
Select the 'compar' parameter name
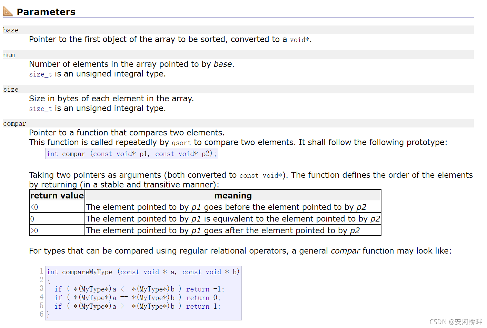[14, 123]
